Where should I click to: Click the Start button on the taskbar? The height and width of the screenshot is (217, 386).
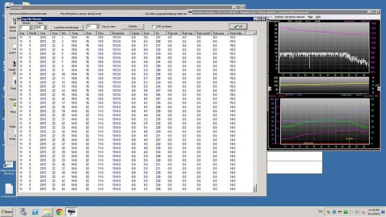7,211
